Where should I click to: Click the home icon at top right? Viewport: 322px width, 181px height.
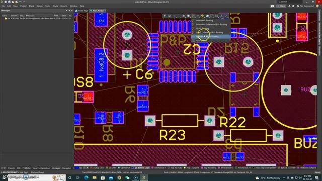(x=290, y=6)
